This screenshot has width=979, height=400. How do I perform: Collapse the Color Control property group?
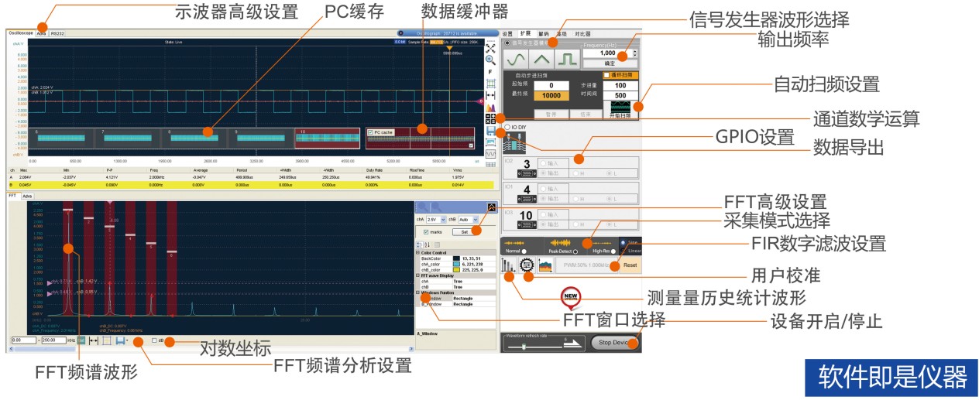tap(417, 253)
